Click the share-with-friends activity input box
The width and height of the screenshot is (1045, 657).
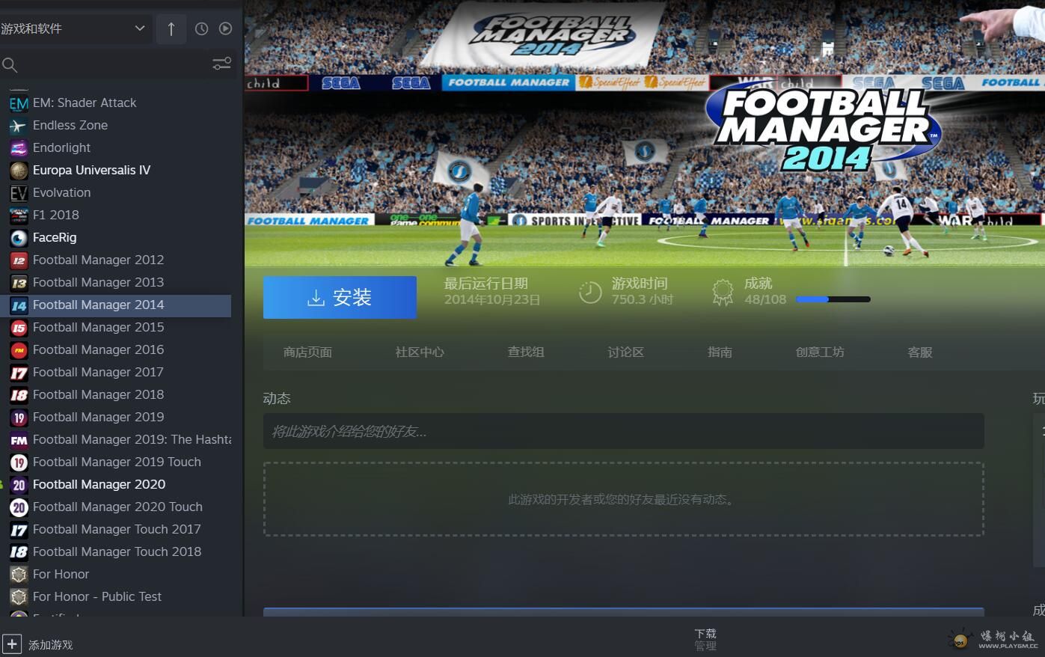623,431
